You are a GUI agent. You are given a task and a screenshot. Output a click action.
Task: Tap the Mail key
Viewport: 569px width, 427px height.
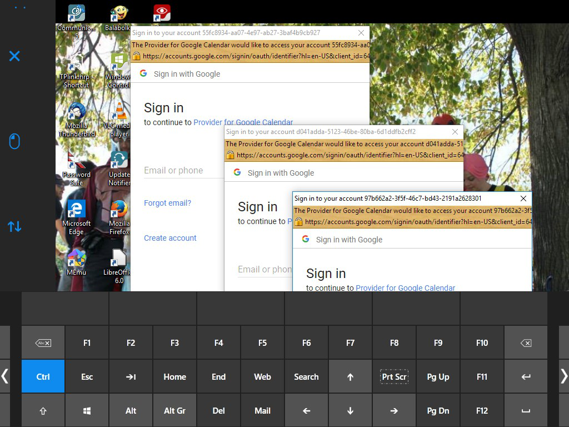[x=262, y=411]
